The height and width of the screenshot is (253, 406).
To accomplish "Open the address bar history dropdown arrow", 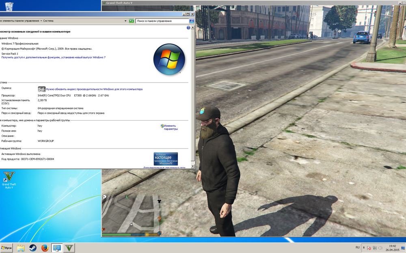I will pyautogui.click(x=125, y=21).
